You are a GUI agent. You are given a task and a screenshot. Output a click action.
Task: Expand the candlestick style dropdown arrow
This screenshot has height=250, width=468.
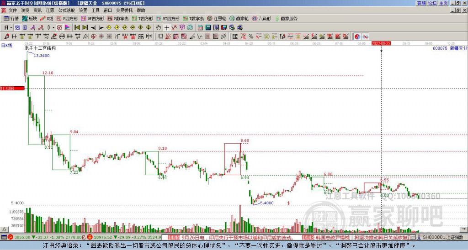(x=53, y=27)
